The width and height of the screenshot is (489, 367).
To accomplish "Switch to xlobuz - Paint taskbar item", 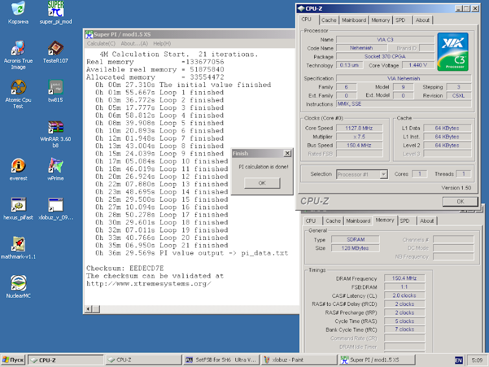I will tap(299, 360).
